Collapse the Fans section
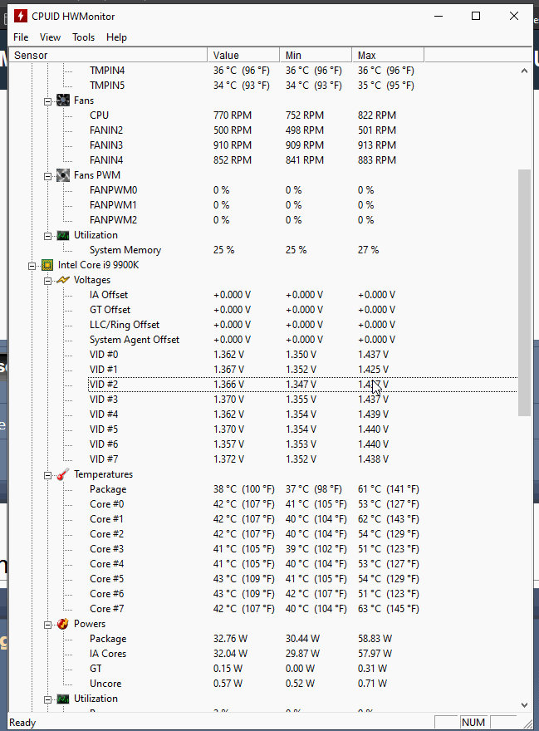539x731 pixels. [47, 101]
